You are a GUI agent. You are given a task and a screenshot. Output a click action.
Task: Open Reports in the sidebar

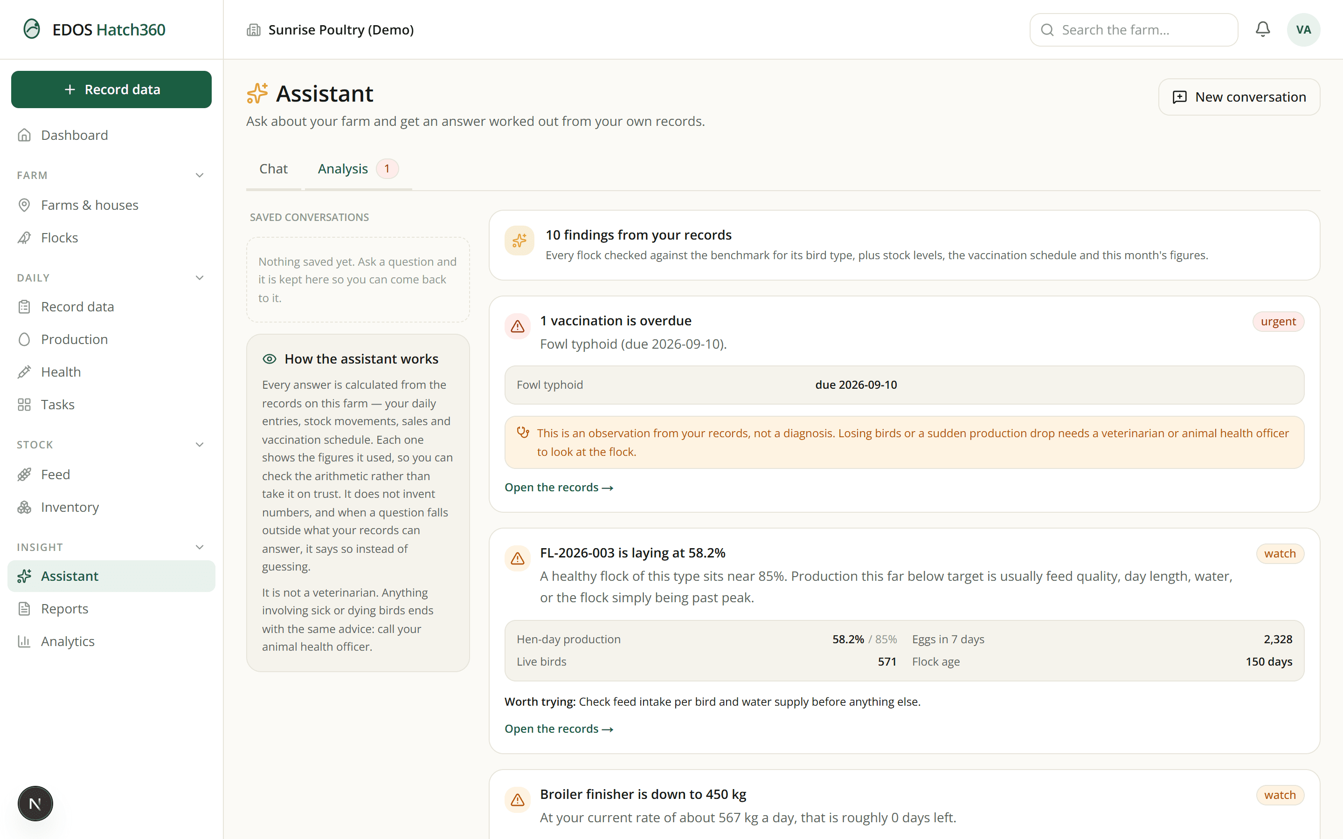[x=111, y=609]
